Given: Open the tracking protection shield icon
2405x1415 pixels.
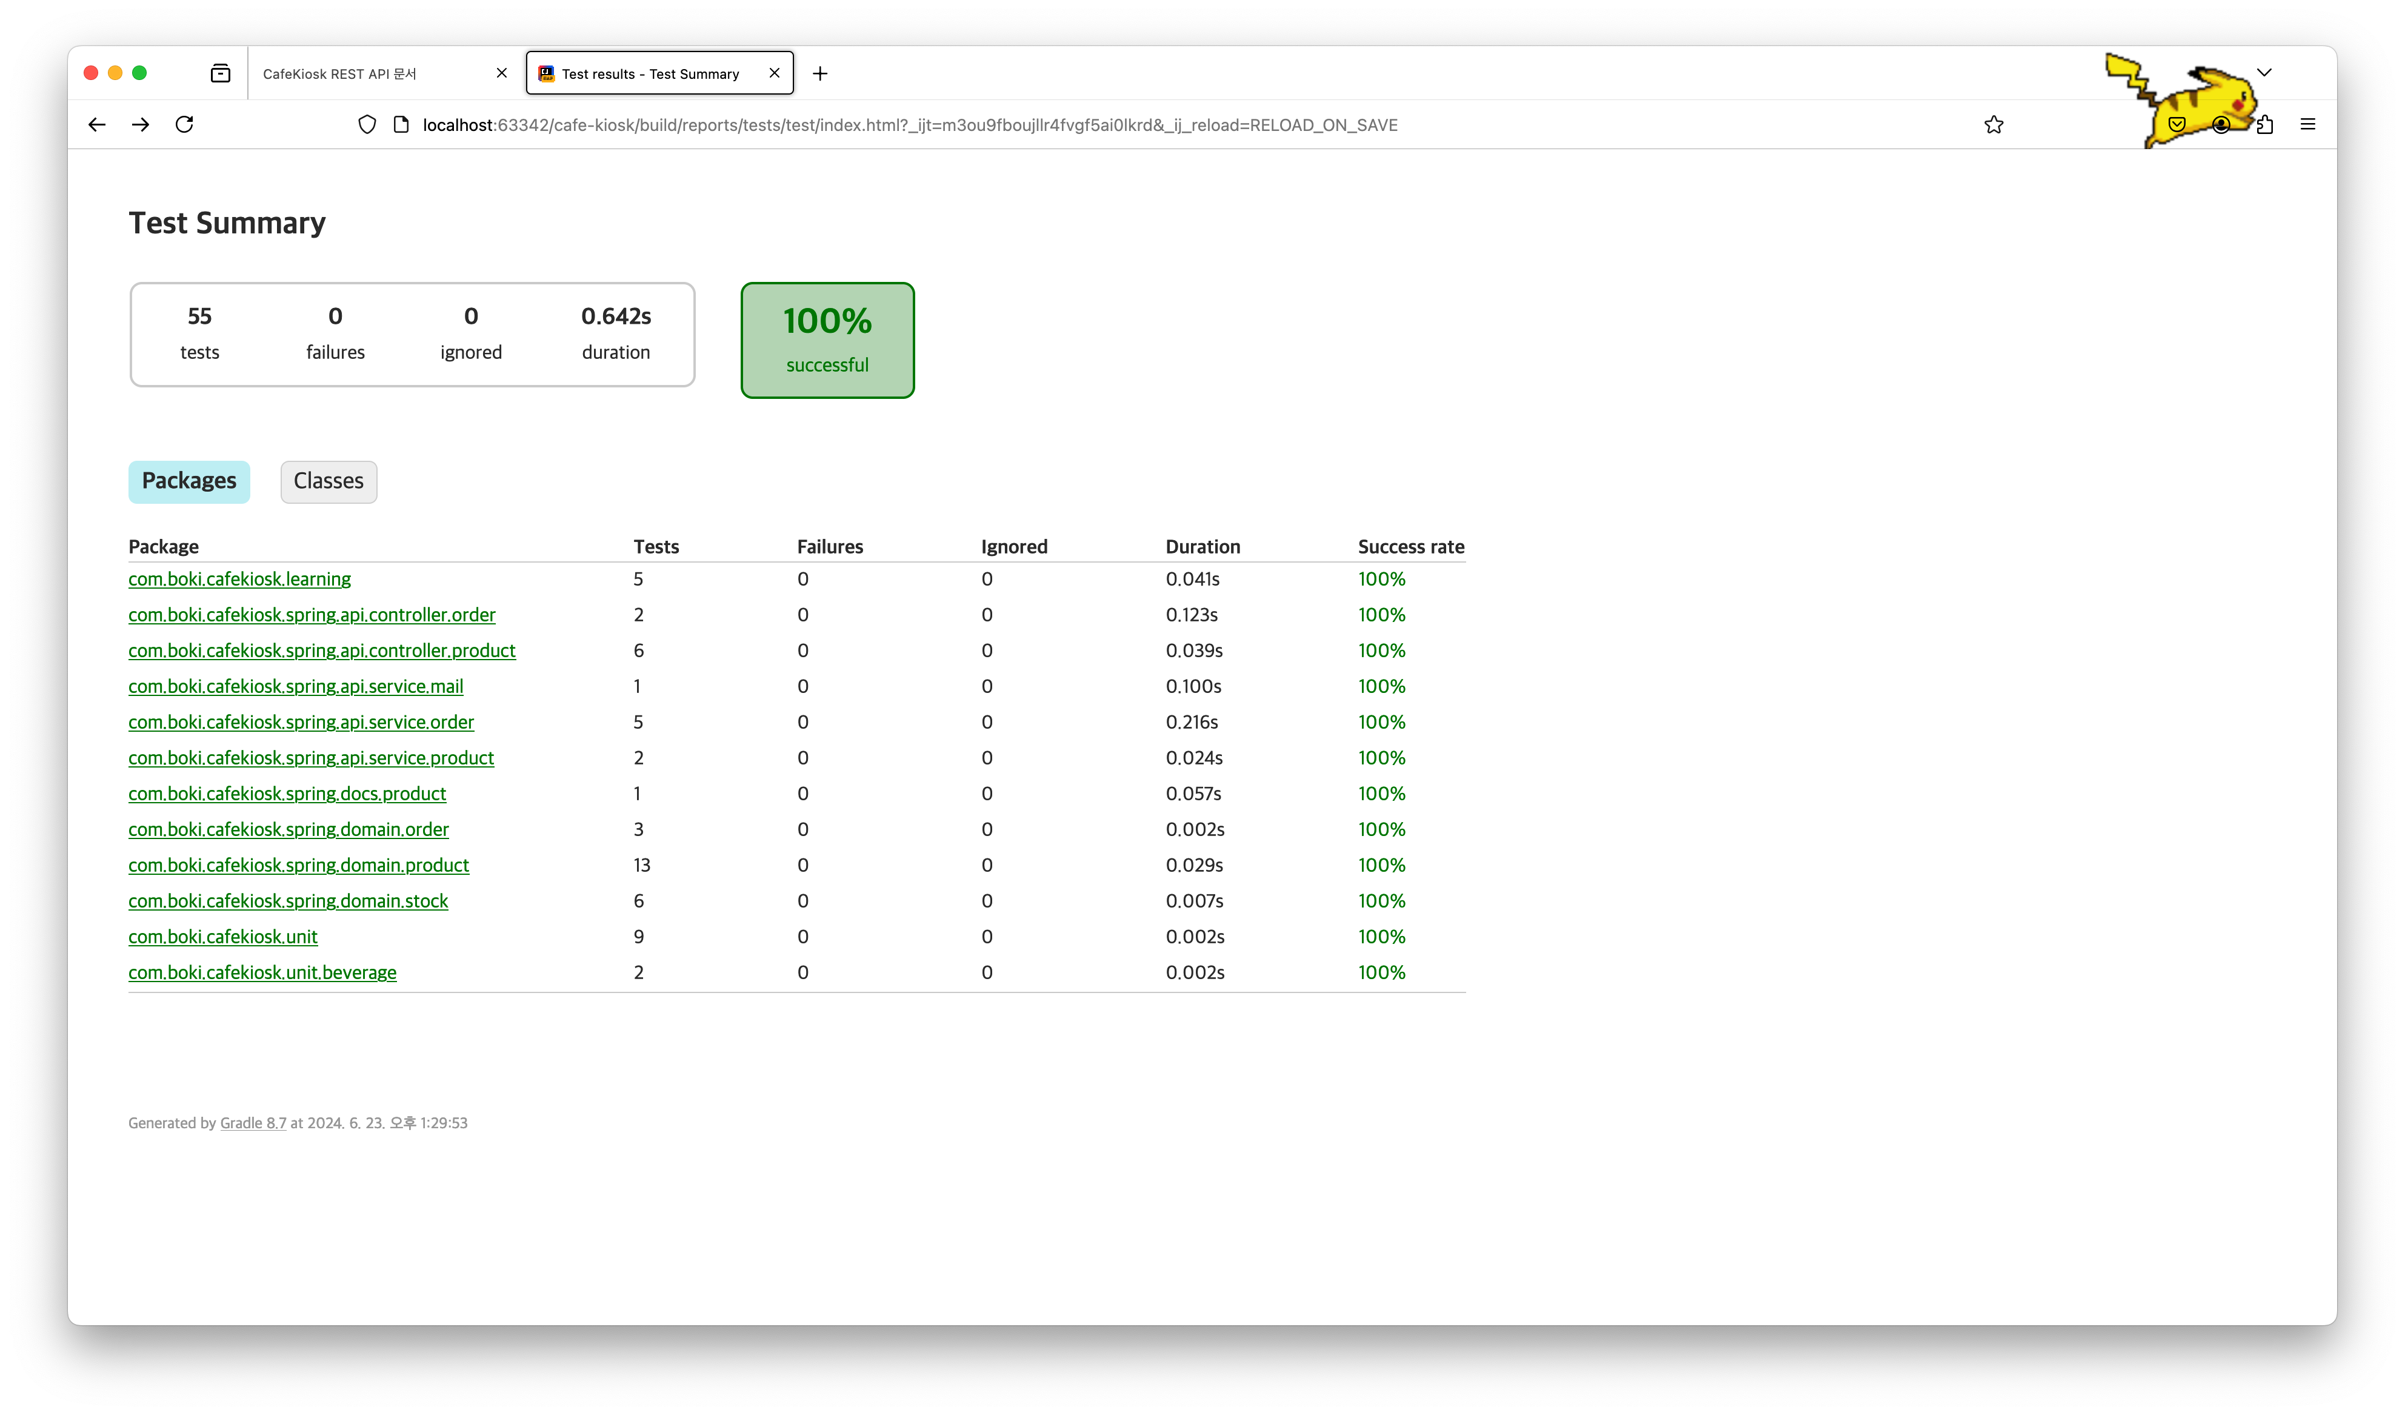Looking at the screenshot, I should 367,125.
